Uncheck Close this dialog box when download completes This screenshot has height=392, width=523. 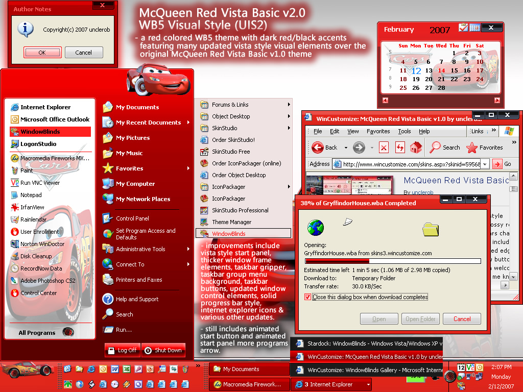point(307,297)
